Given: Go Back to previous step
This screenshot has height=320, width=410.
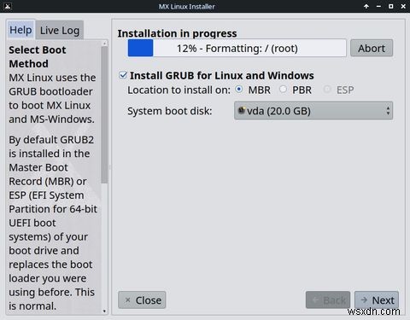Looking at the screenshot, I should (328, 300).
